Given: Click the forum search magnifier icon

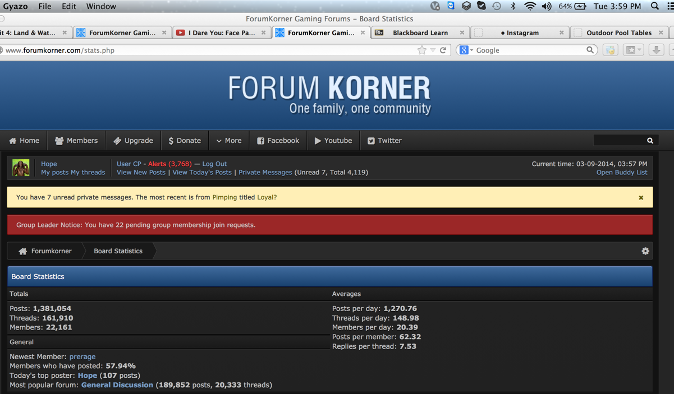Looking at the screenshot, I should pyautogui.click(x=650, y=141).
